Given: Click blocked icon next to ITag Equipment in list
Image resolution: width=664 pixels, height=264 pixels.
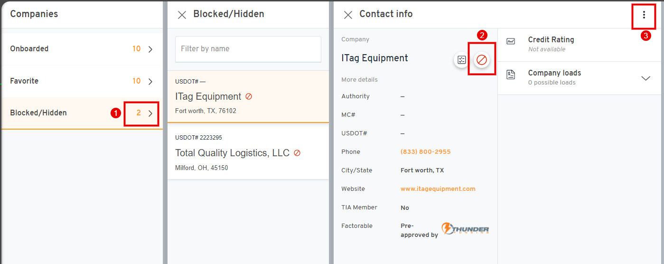Looking at the screenshot, I should pyautogui.click(x=249, y=96).
